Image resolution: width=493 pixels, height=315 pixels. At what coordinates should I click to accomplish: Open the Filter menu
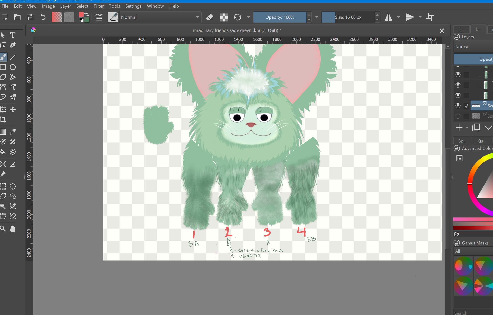[x=99, y=6]
